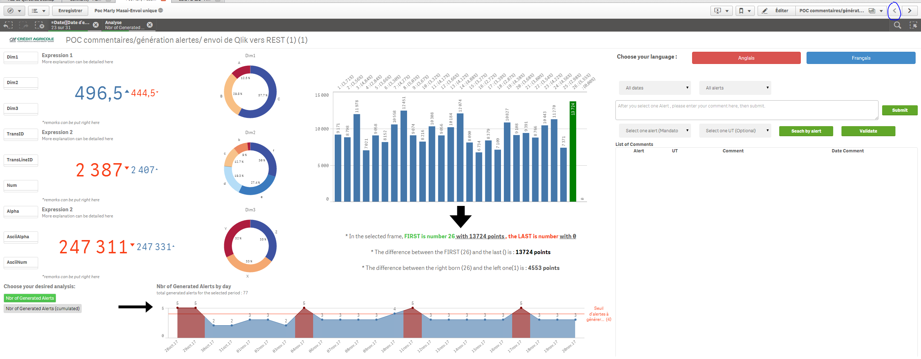The width and height of the screenshot is (921, 359).
Task: Click the 247 311 KPI value
Action: (x=93, y=247)
